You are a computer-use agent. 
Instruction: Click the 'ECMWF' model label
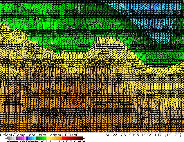coord(72,135)
